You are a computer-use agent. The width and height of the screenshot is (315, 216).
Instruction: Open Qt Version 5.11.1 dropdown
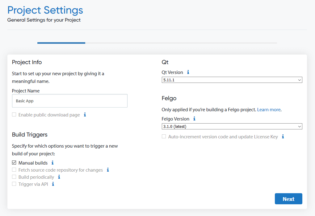232,80
